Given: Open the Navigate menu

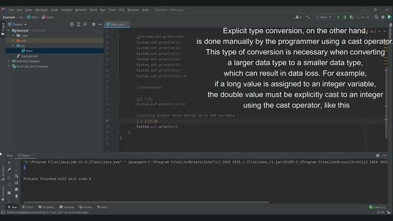Looking at the screenshot, I should click(41, 10).
